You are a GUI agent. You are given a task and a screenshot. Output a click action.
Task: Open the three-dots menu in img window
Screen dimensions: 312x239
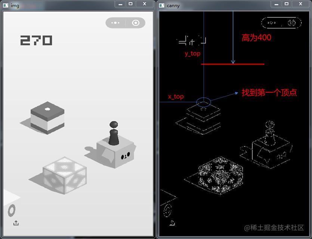tap(115, 23)
